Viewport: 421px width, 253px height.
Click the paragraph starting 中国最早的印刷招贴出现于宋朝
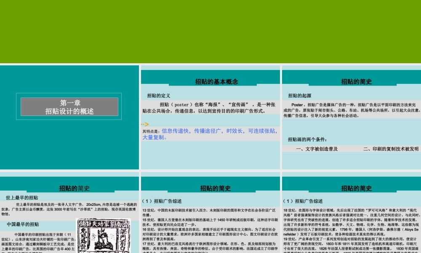pyautogui.click(x=38, y=243)
